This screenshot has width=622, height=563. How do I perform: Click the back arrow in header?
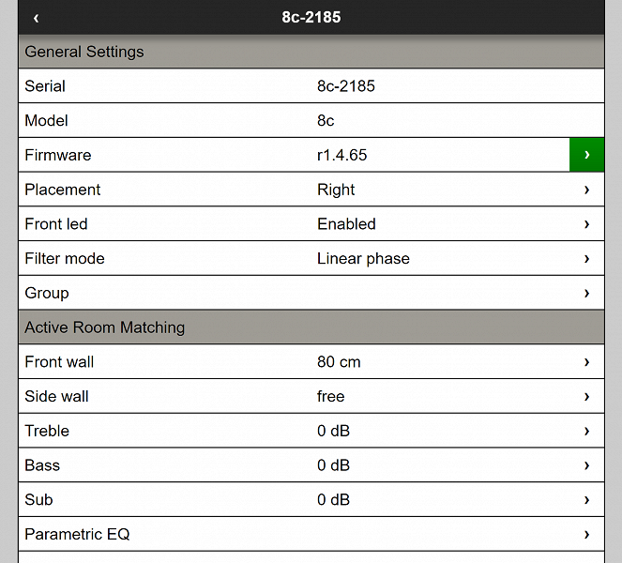(x=36, y=18)
